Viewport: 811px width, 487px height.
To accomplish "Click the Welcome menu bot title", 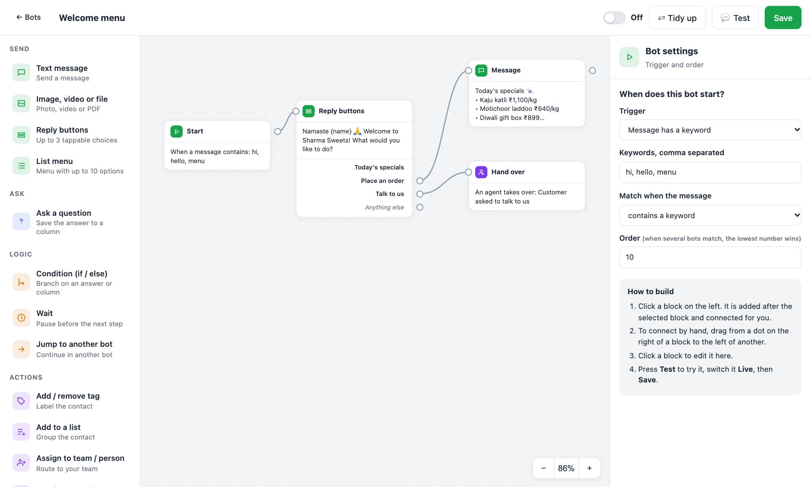I will coord(92,18).
